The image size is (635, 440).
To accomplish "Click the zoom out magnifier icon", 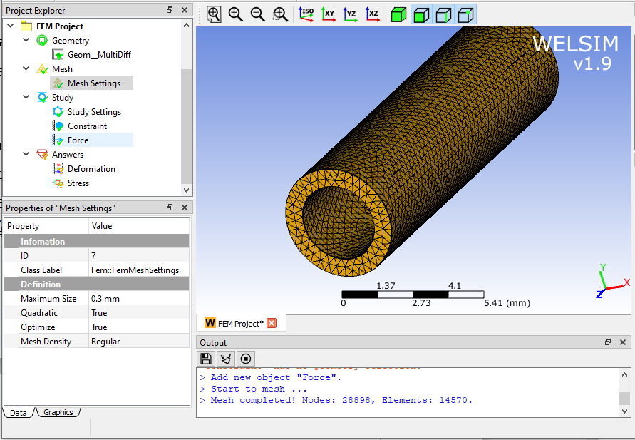I will (257, 14).
